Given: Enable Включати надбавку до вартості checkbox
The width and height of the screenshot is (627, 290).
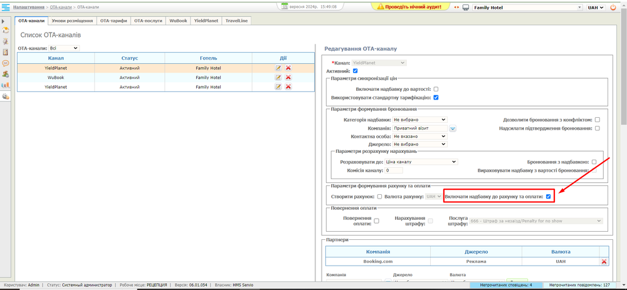Looking at the screenshot, I should click(x=436, y=89).
